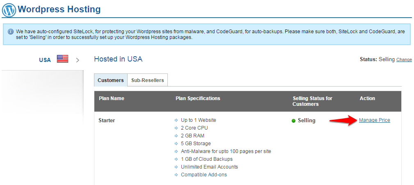414x185 pixels.
Task: Click the Starter plan name
Action: (107, 121)
